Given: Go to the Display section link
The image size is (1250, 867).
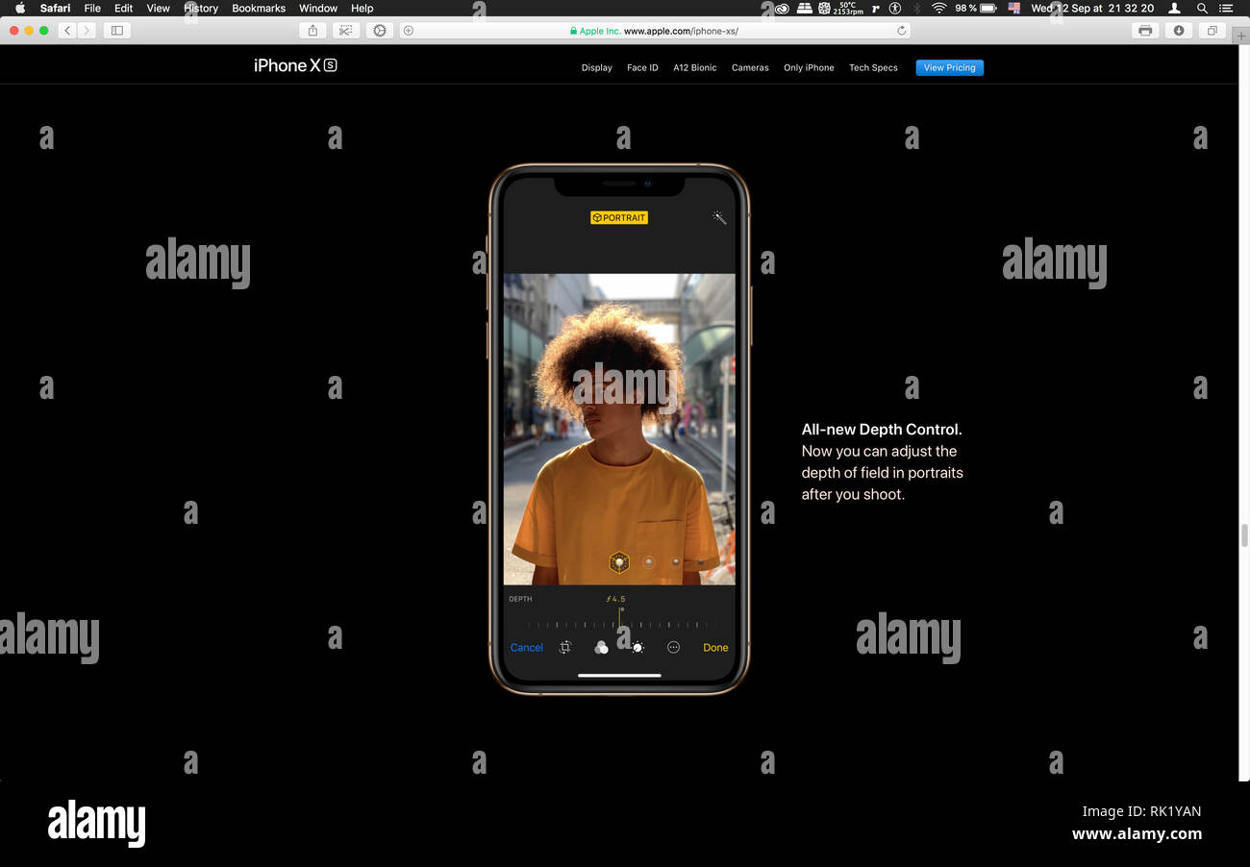Looking at the screenshot, I should tap(597, 68).
